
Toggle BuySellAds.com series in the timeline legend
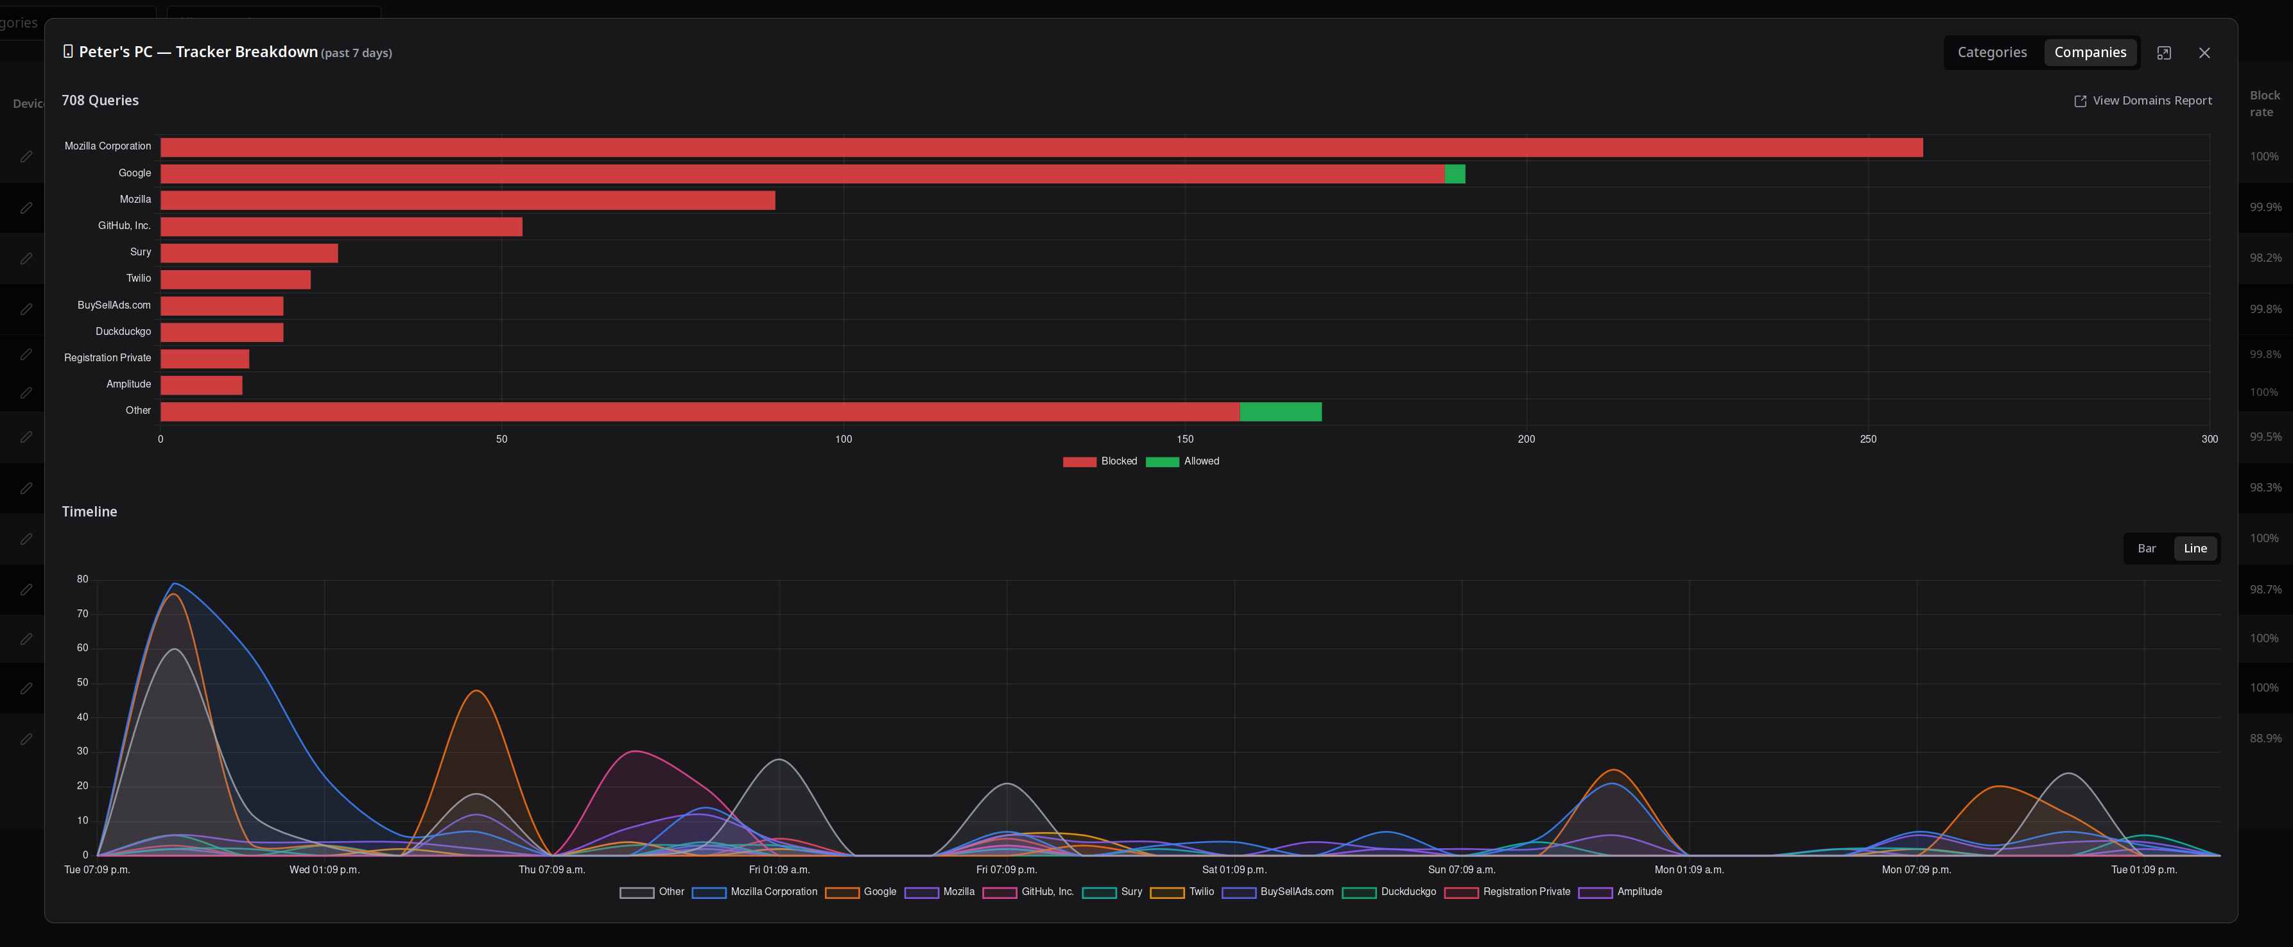[x=1277, y=892]
